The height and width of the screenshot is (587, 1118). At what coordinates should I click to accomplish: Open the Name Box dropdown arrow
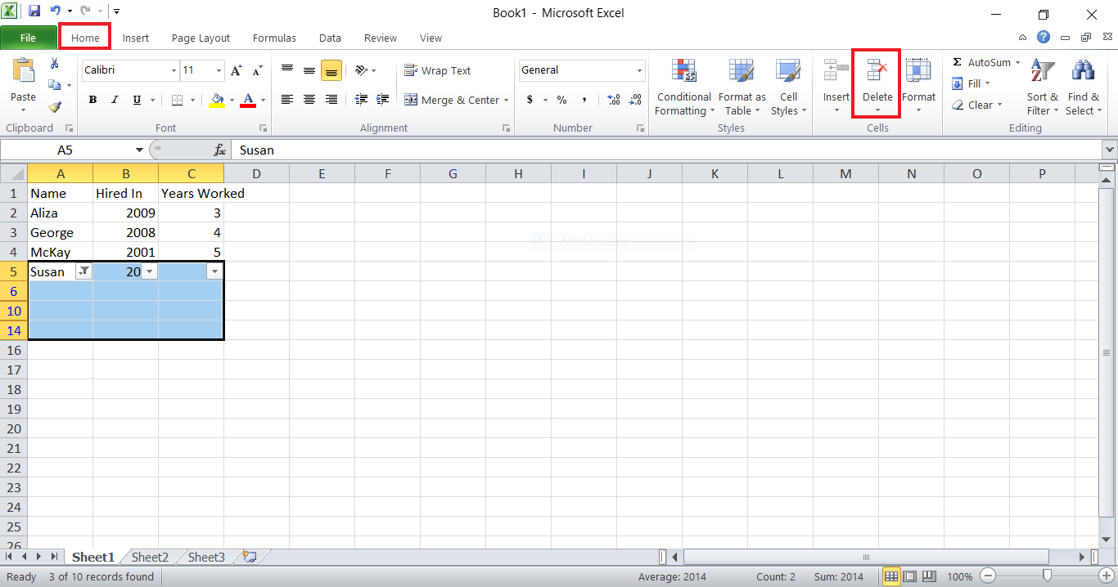140,150
